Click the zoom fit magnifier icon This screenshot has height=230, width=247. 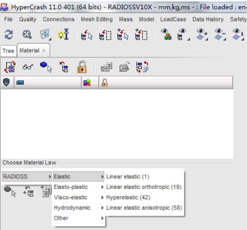coord(27,34)
